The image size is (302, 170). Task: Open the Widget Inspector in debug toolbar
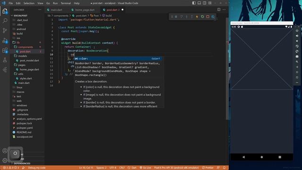point(213,17)
